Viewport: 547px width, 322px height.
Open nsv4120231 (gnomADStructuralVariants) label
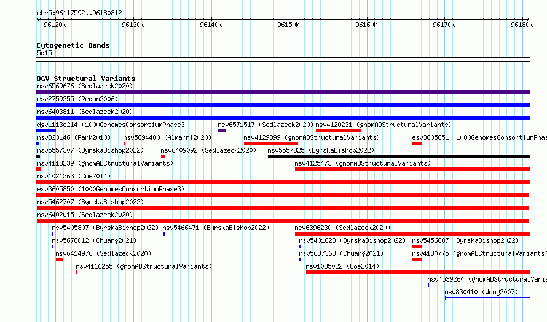tap(384, 125)
